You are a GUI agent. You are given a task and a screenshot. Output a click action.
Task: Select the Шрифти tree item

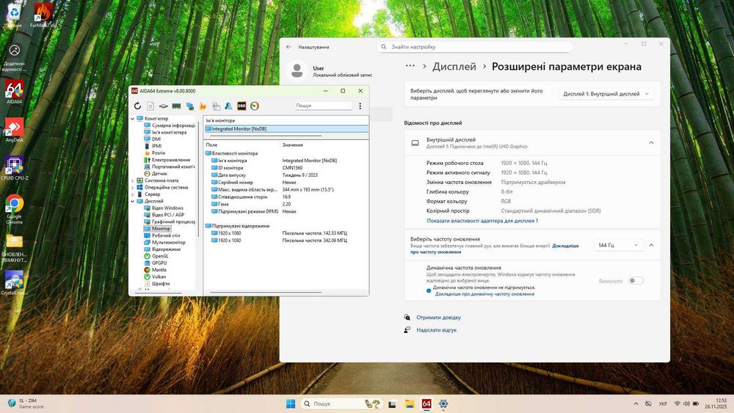tap(157, 283)
